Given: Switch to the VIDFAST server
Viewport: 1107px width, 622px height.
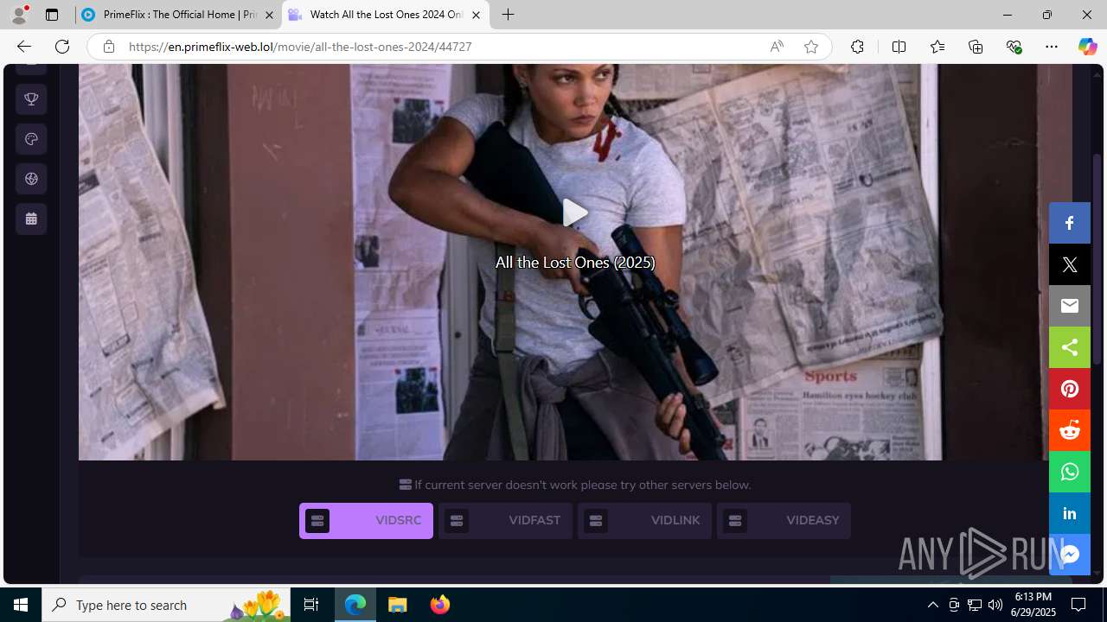Looking at the screenshot, I should [x=505, y=521].
